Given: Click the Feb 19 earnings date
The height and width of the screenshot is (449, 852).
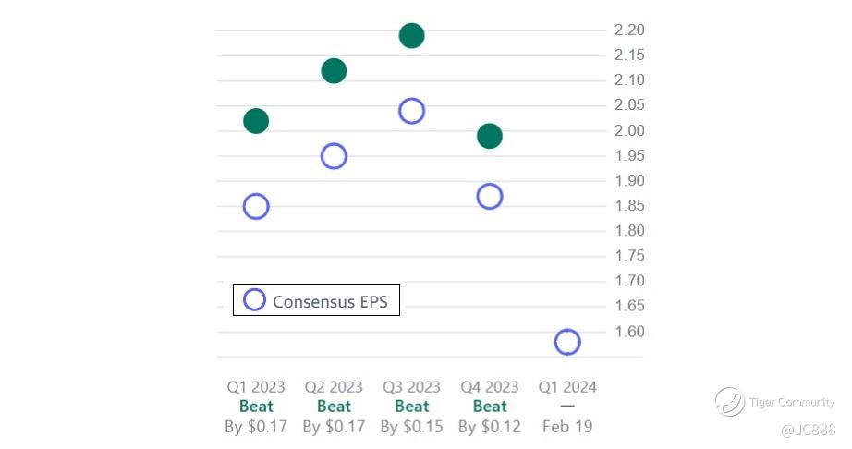Looking at the screenshot, I should 567,427.
